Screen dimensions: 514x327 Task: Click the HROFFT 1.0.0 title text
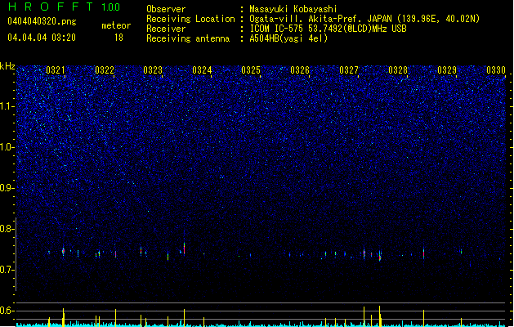tap(65, 7)
